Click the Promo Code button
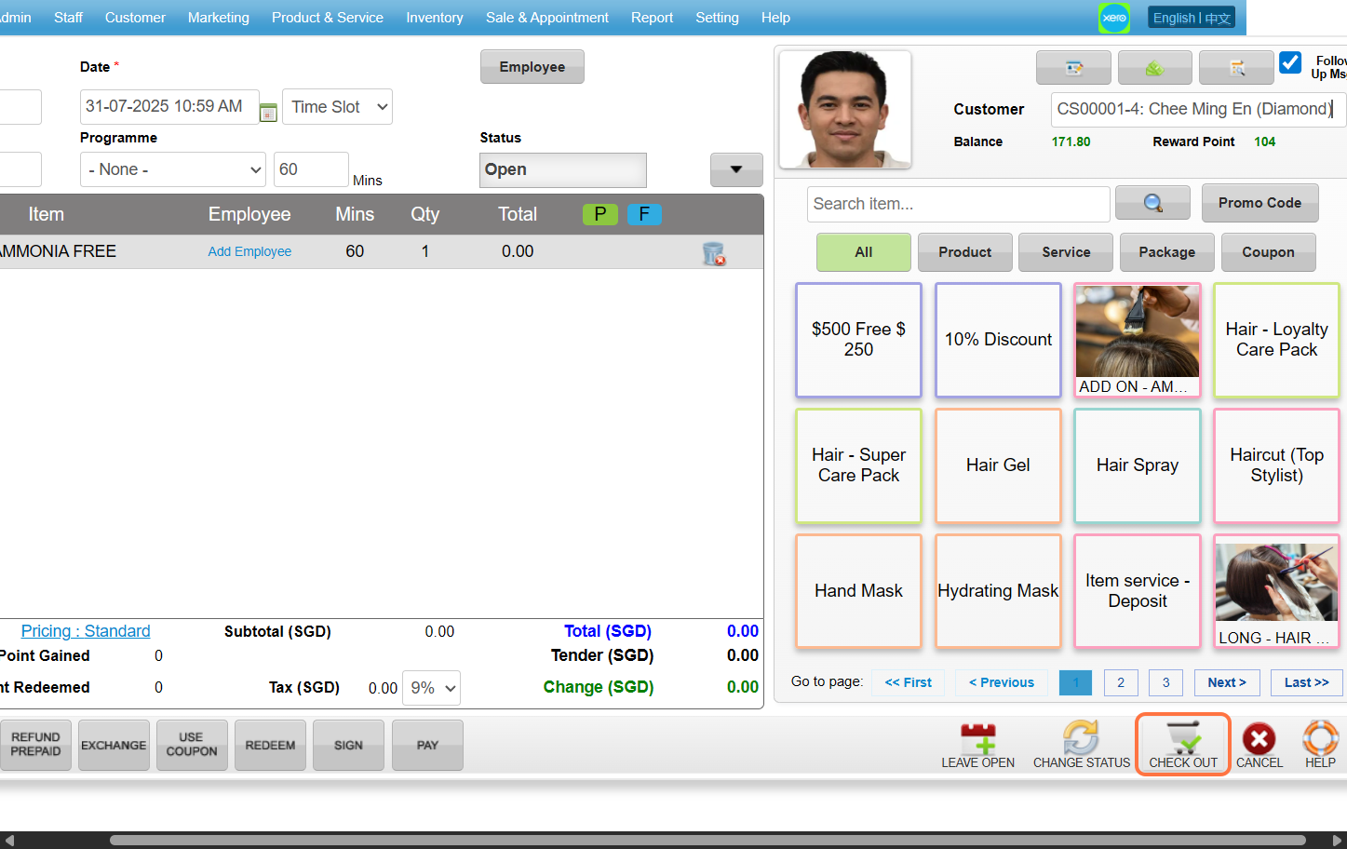This screenshot has height=849, width=1347. point(1259,203)
